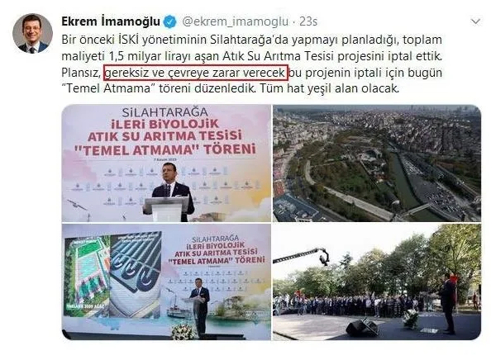Open the Ekrem İmamoğlu display name link

point(111,21)
